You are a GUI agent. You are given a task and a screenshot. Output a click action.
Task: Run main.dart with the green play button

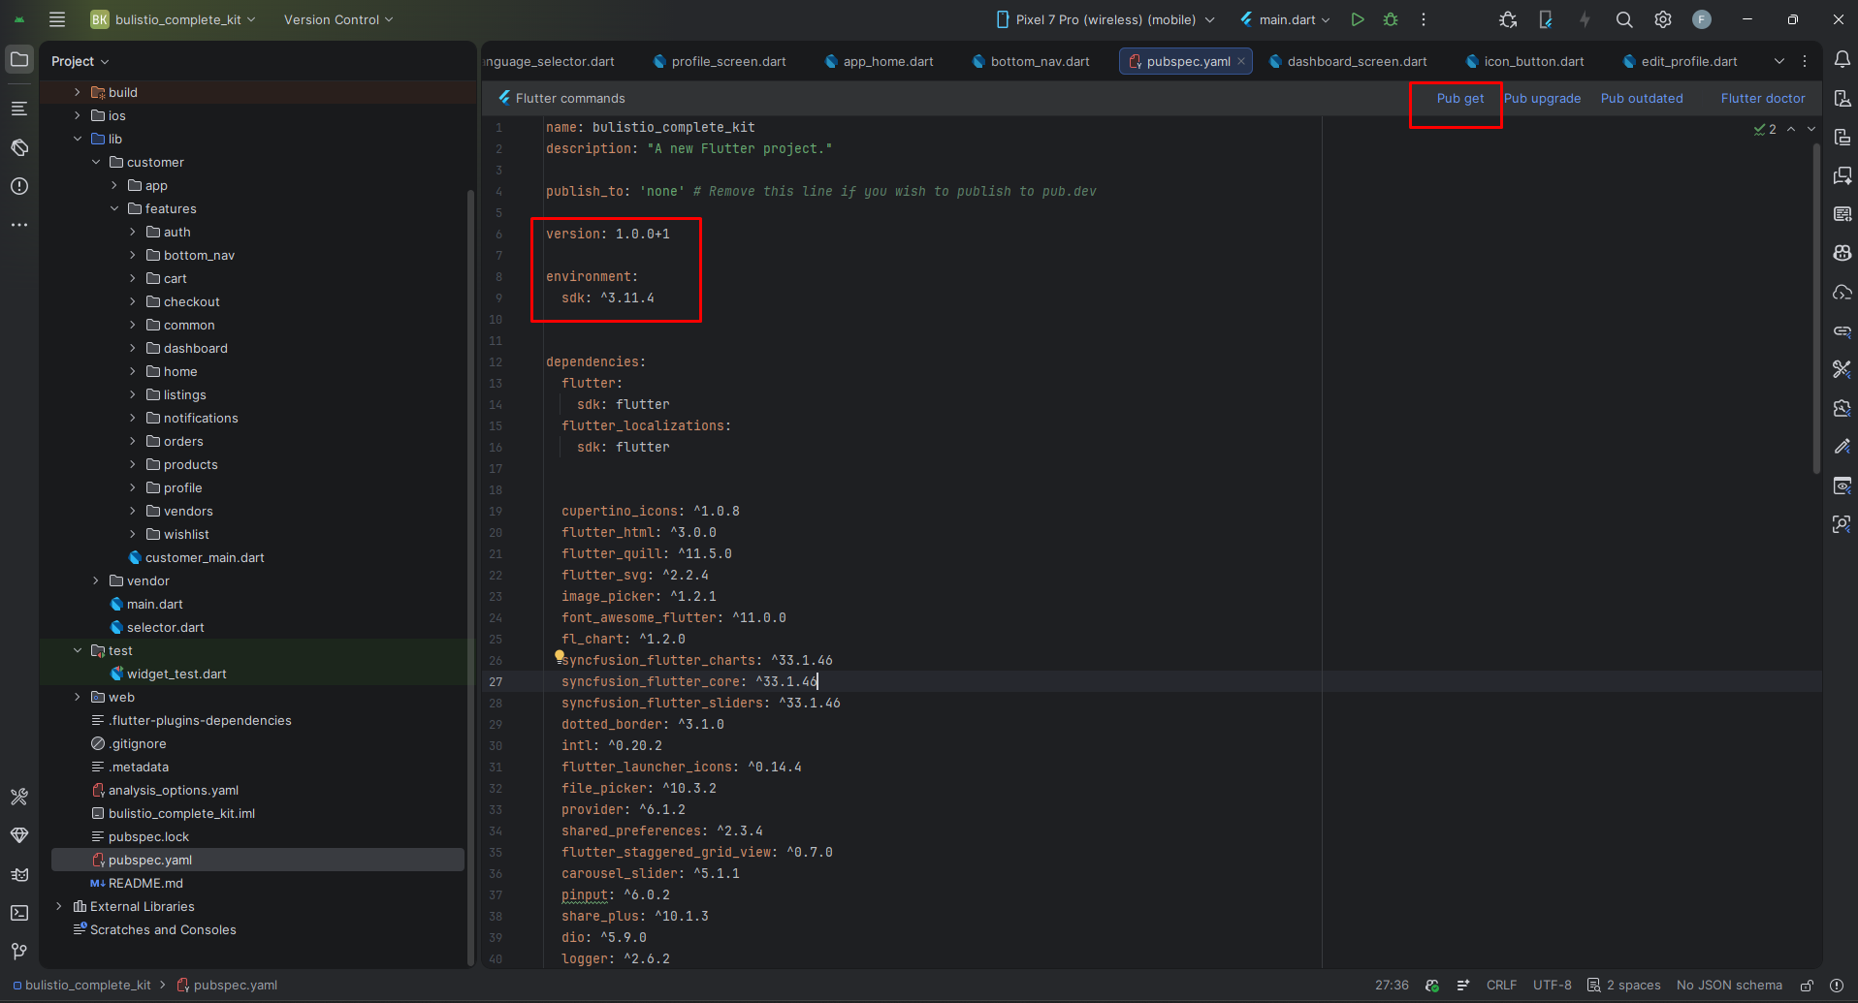(x=1358, y=19)
